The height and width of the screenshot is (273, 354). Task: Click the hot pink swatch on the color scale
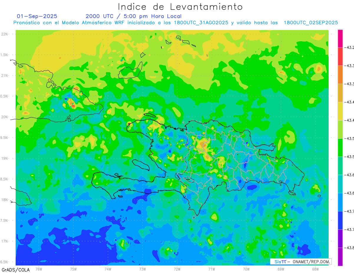340,38
